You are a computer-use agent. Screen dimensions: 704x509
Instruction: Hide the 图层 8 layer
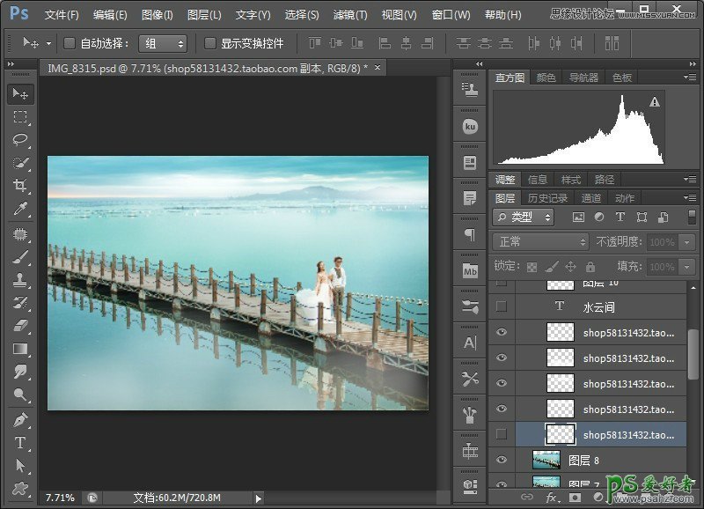[502, 460]
